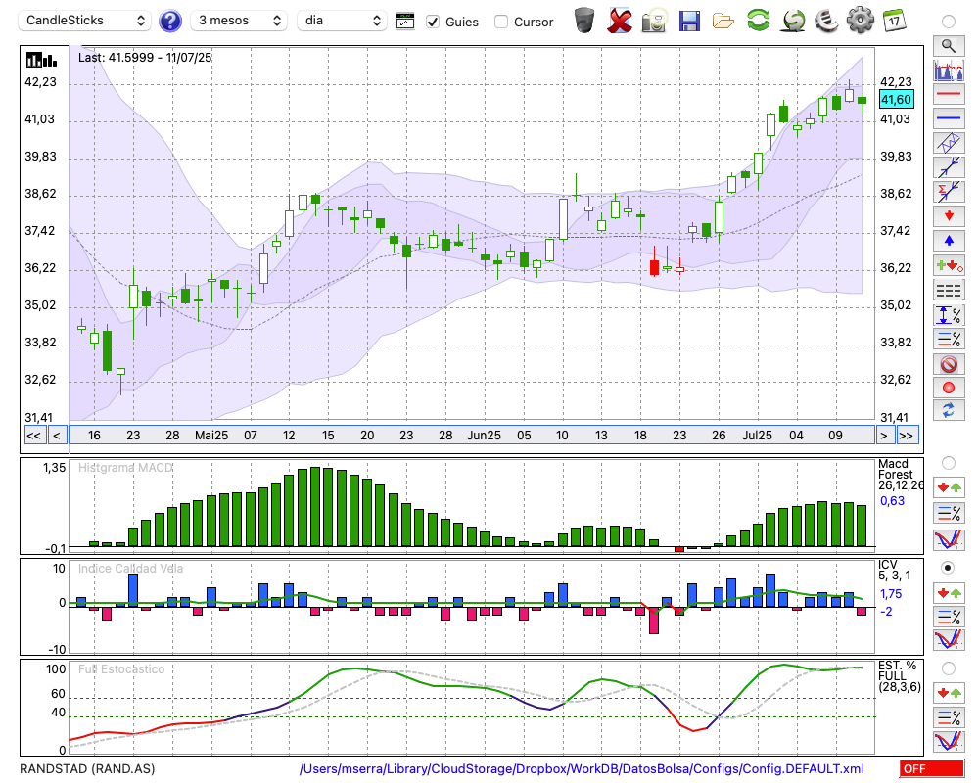
Task: Click the ICV 5, 3, 1 label
Action: click(x=894, y=570)
